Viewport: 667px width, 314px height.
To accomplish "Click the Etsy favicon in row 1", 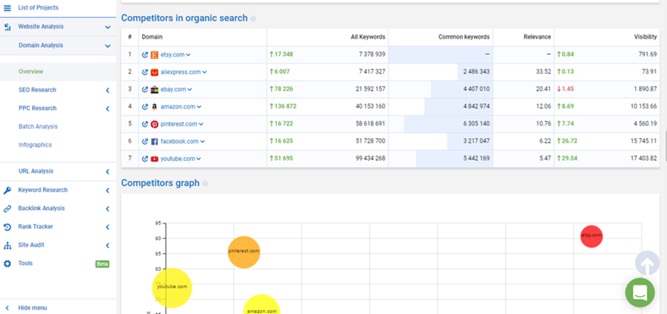I will pyautogui.click(x=155, y=55).
